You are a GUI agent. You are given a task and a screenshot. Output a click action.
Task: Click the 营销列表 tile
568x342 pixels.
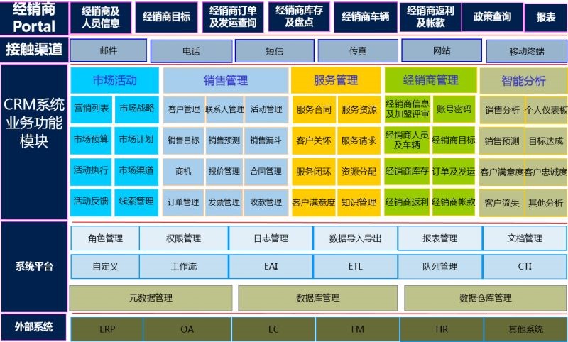(x=91, y=109)
